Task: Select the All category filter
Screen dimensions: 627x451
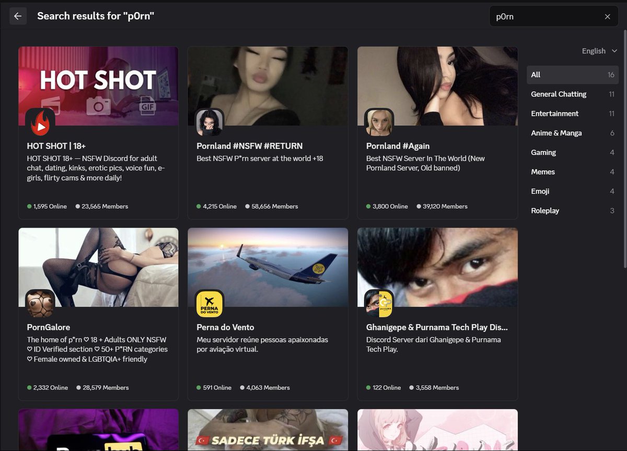Action: [573, 75]
